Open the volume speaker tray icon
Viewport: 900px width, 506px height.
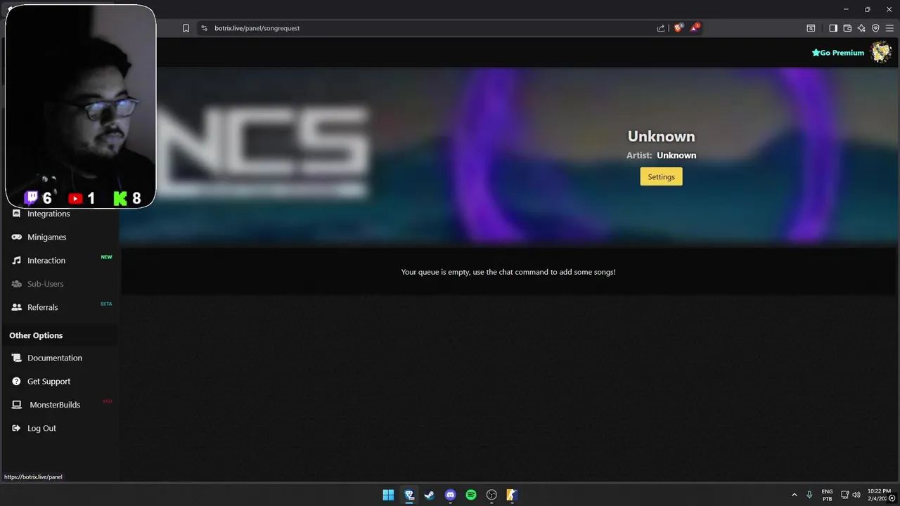point(856,495)
